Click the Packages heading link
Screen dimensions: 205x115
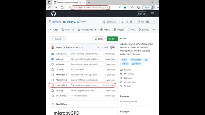click(x=125, y=111)
